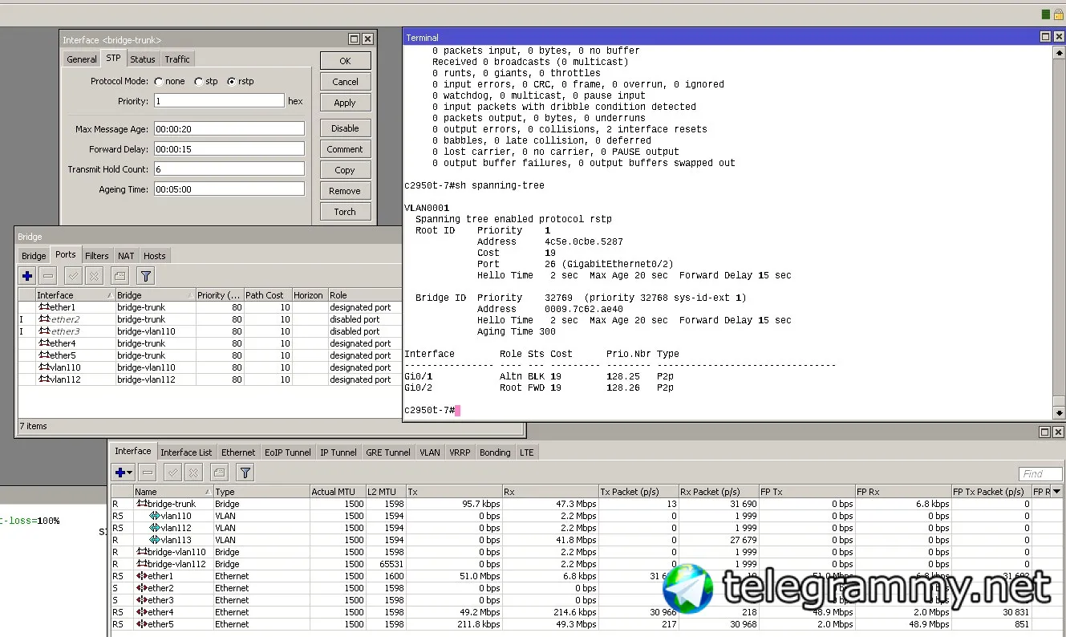This screenshot has width=1066, height=637.
Task: Sort Bridge ports by Interface column
Action: tap(75, 295)
